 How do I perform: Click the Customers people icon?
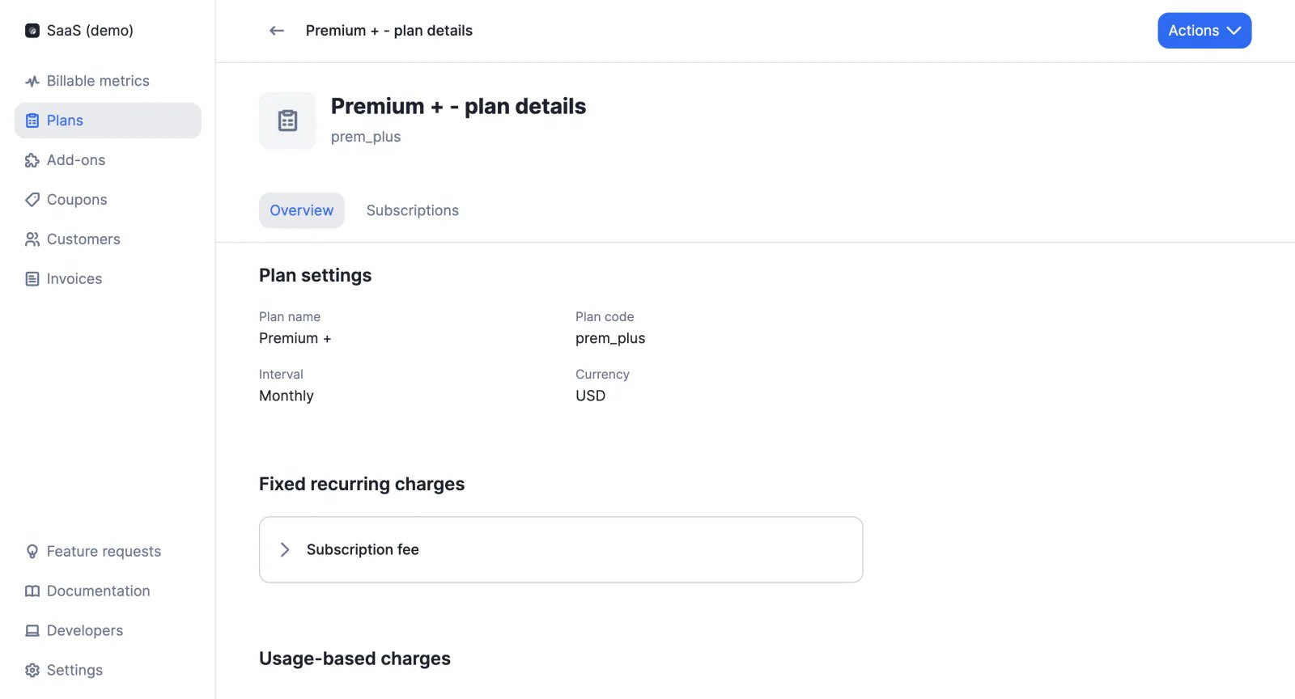point(32,239)
